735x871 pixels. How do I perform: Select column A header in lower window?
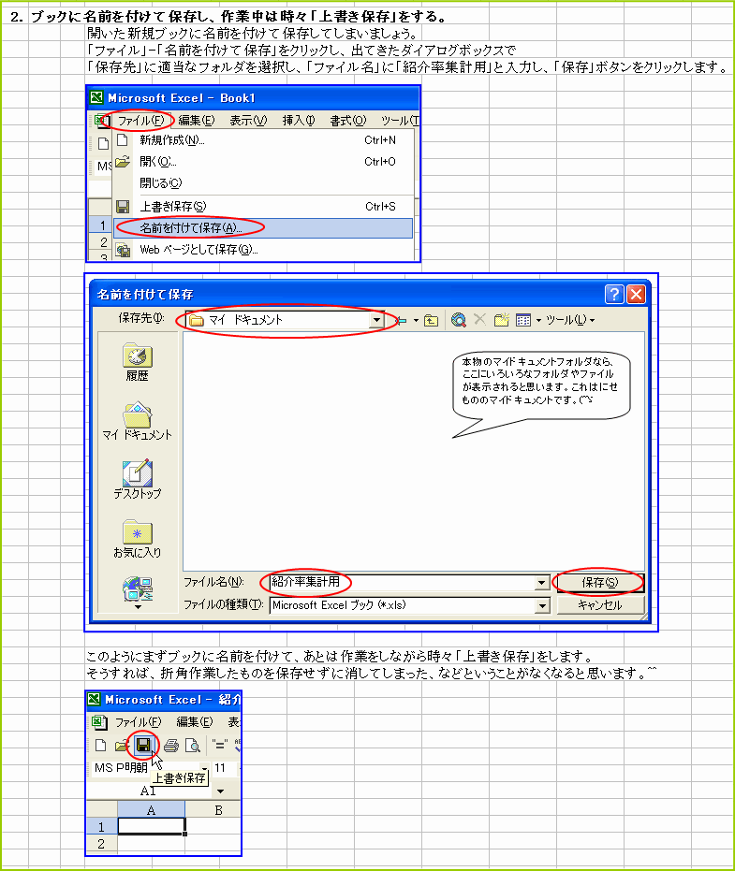click(152, 810)
